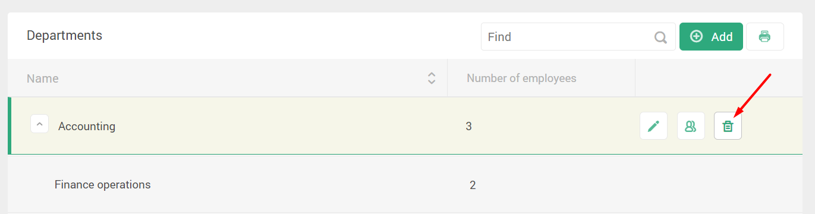Click the green selection bar beside Accounting
The image size is (815, 214).
pos(10,125)
